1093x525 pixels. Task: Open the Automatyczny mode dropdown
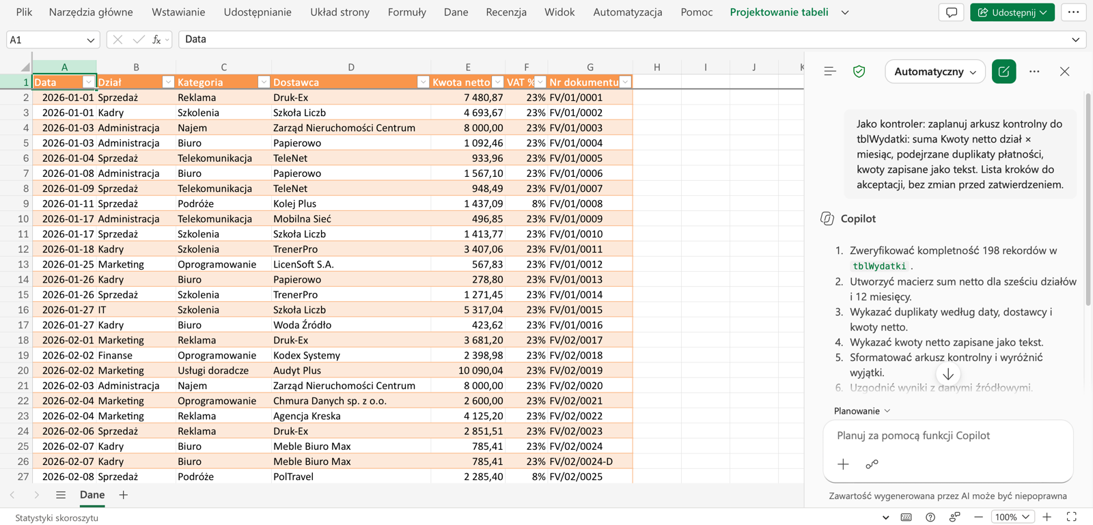(935, 71)
